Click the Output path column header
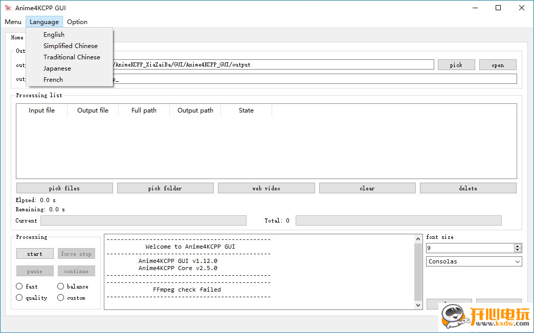Image resolution: width=534 pixels, height=333 pixels. [195, 110]
